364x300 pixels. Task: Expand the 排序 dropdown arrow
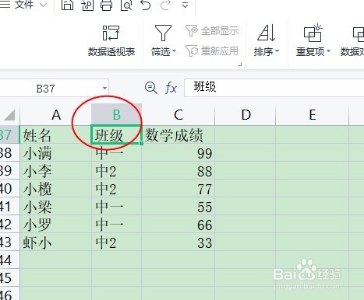tap(277, 51)
